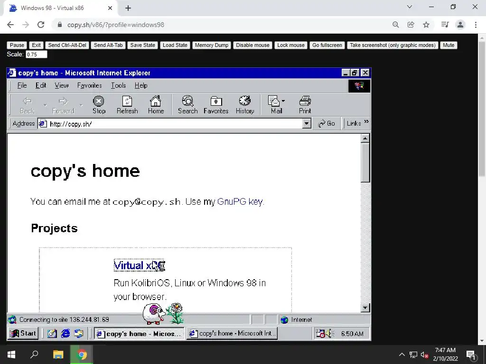Switch to second copy's home taskbar window
Viewport: 486px width, 364px height.
(x=232, y=333)
